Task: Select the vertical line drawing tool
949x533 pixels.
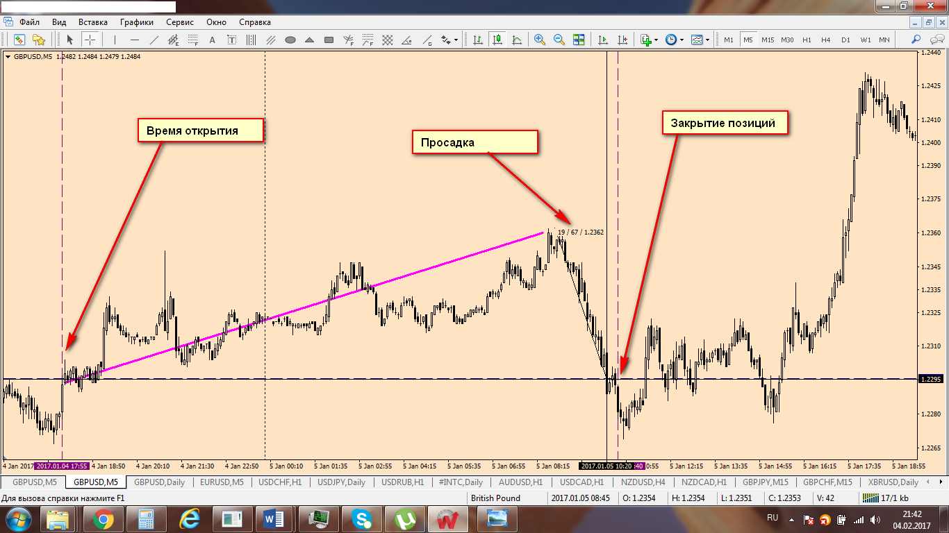Action: (x=115, y=40)
